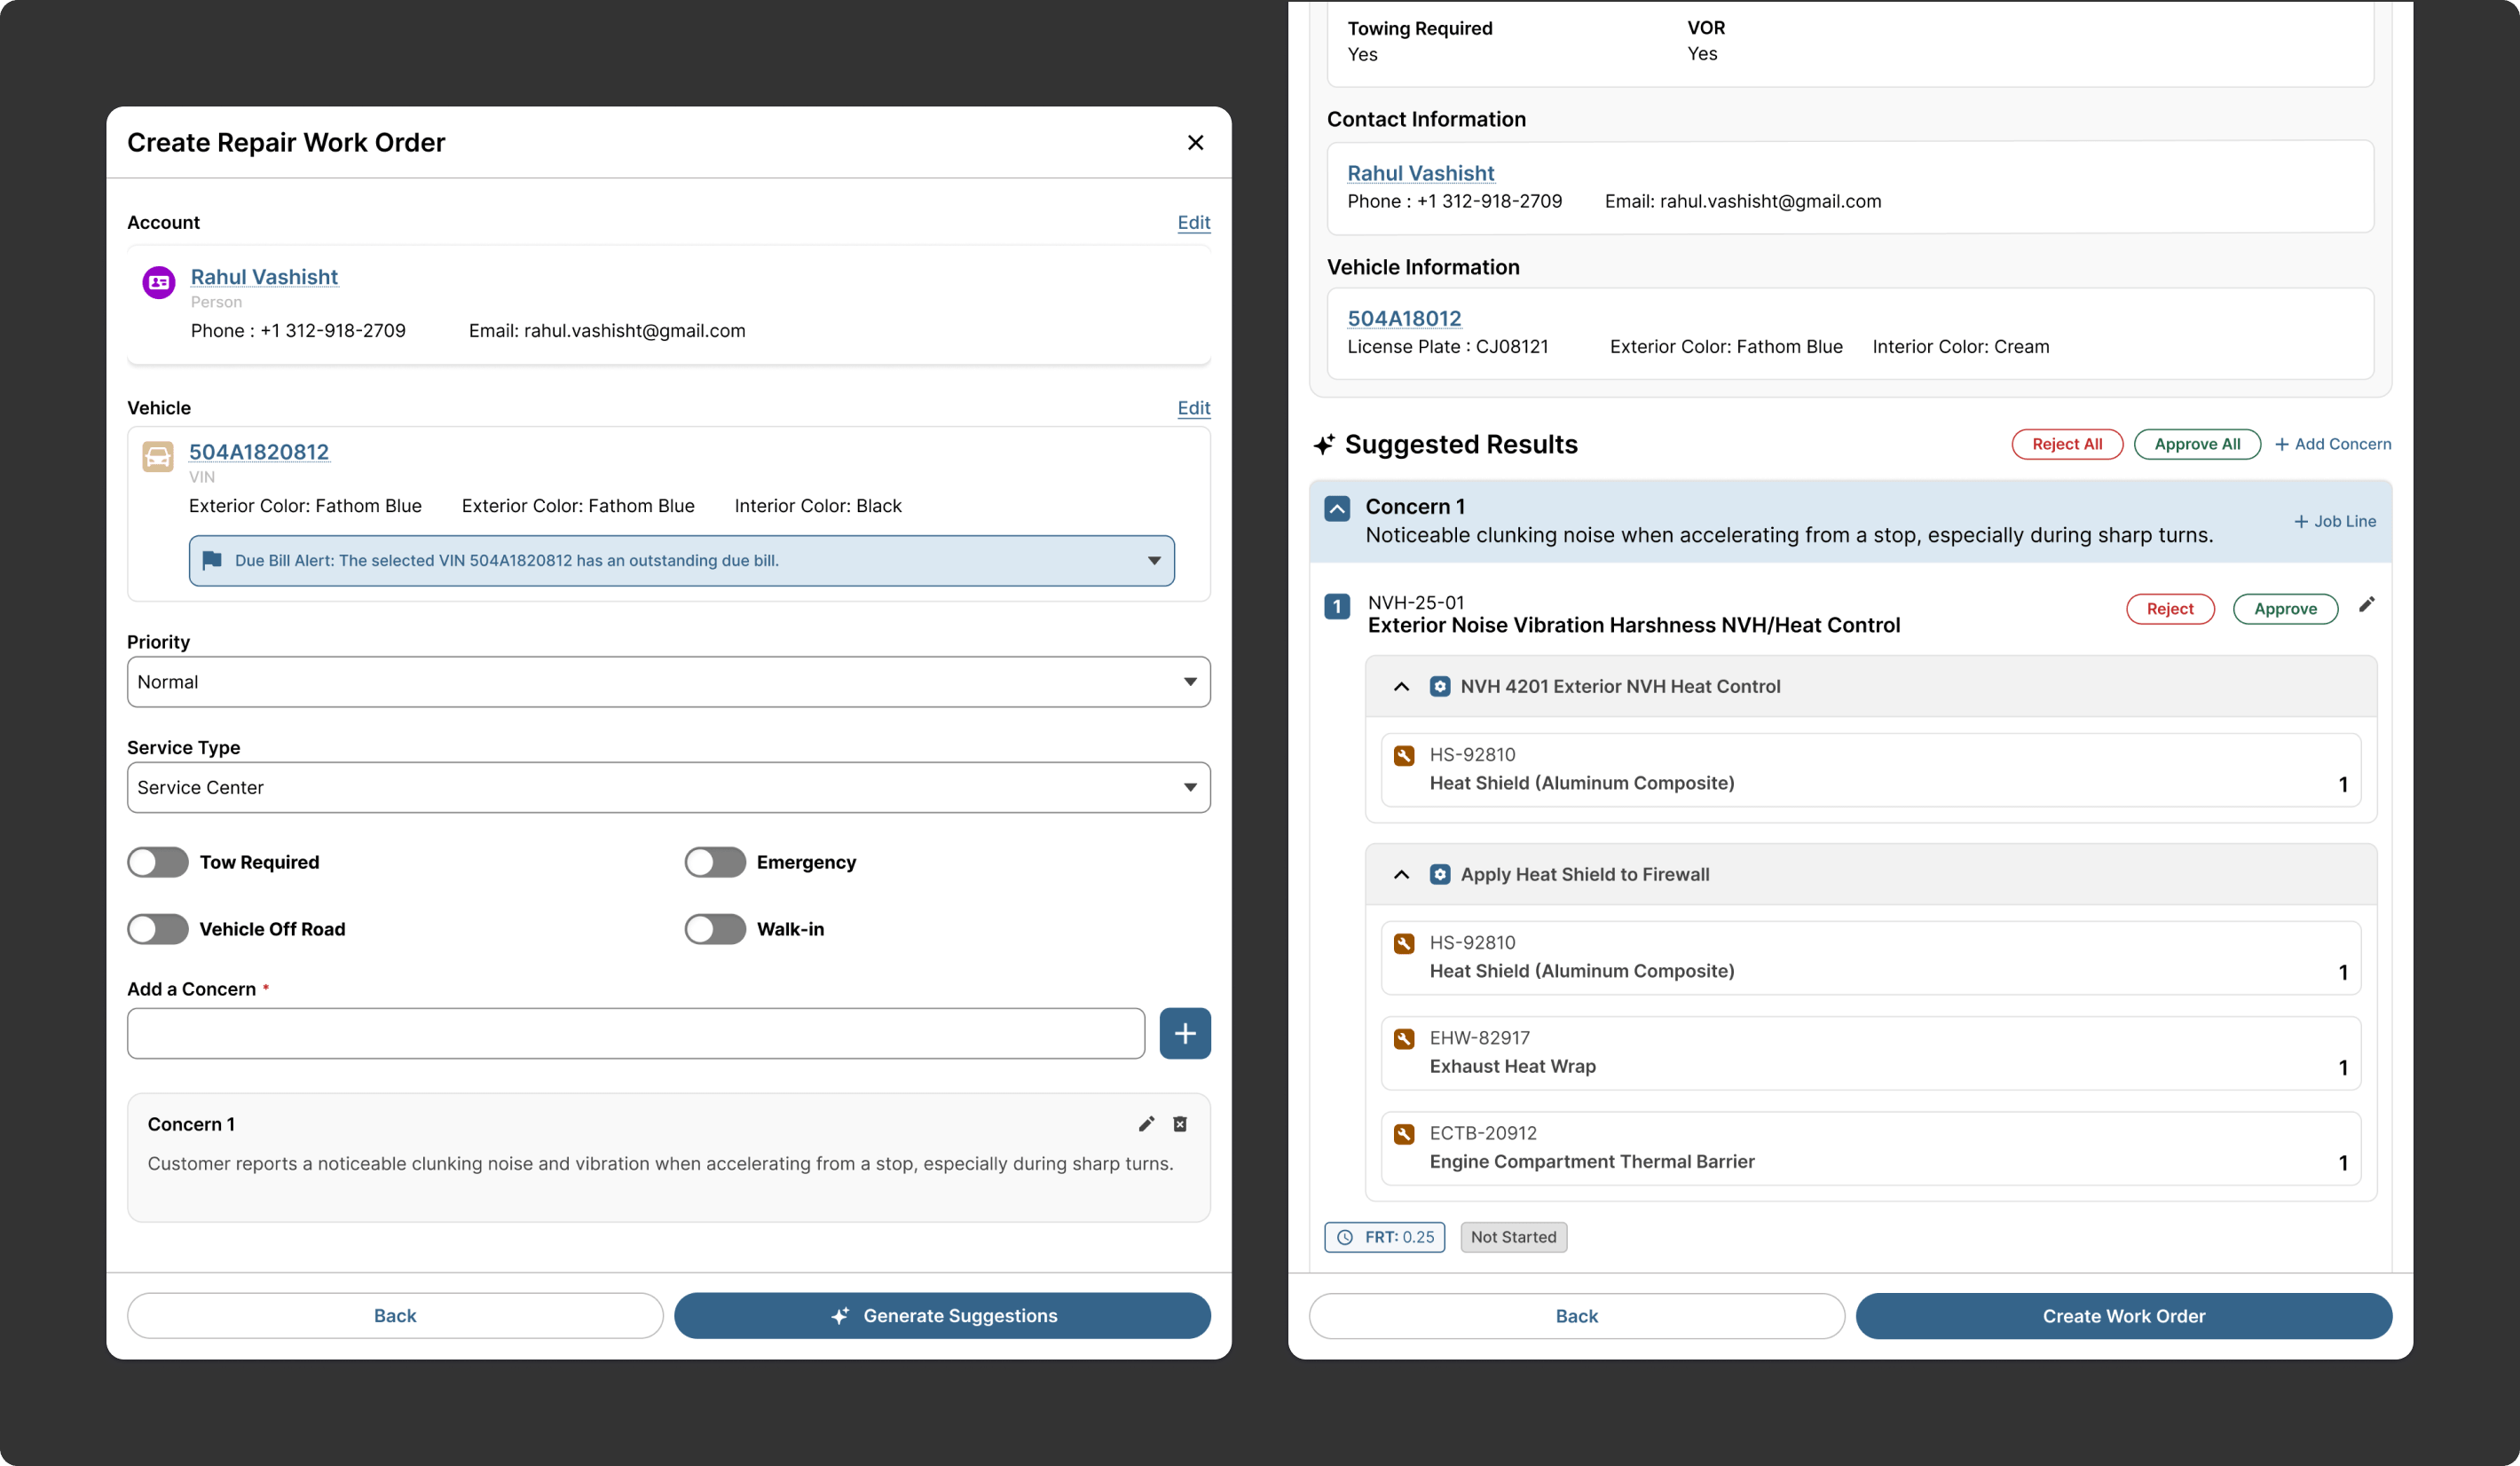Open the Priority dropdown
The height and width of the screenshot is (1466, 2520).
pyautogui.click(x=668, y=682)
